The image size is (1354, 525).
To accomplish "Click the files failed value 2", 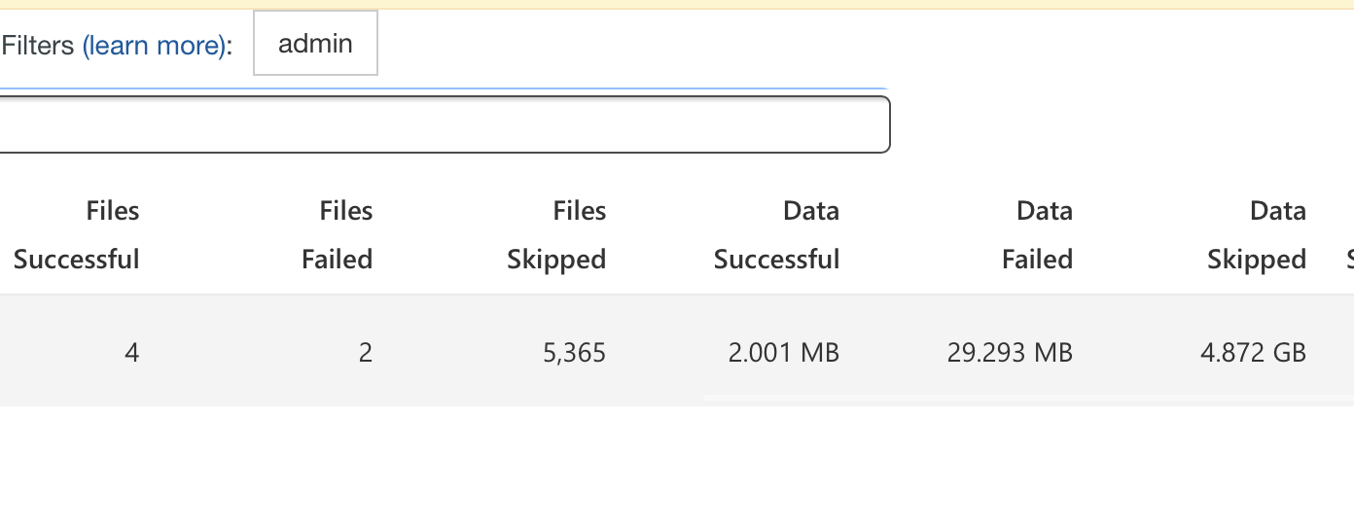I will click(365, 352).
